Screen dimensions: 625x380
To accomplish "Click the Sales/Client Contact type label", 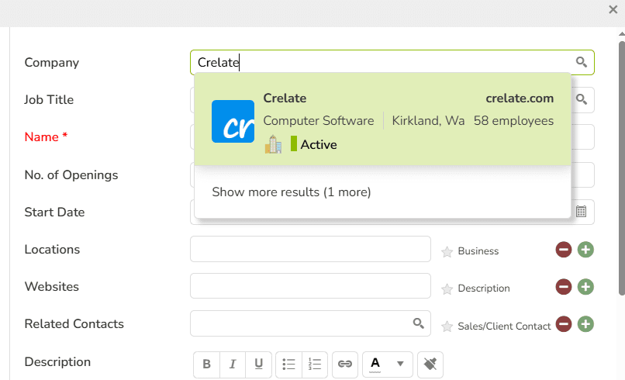I will pyautogui.click(x=504, y=326).
